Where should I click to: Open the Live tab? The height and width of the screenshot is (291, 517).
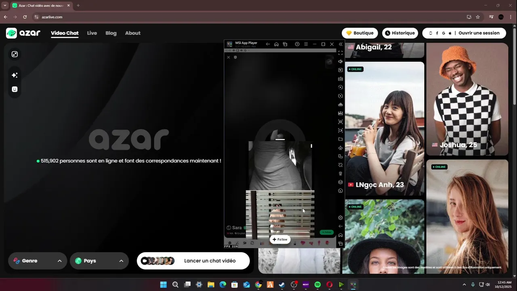[92, 33]
